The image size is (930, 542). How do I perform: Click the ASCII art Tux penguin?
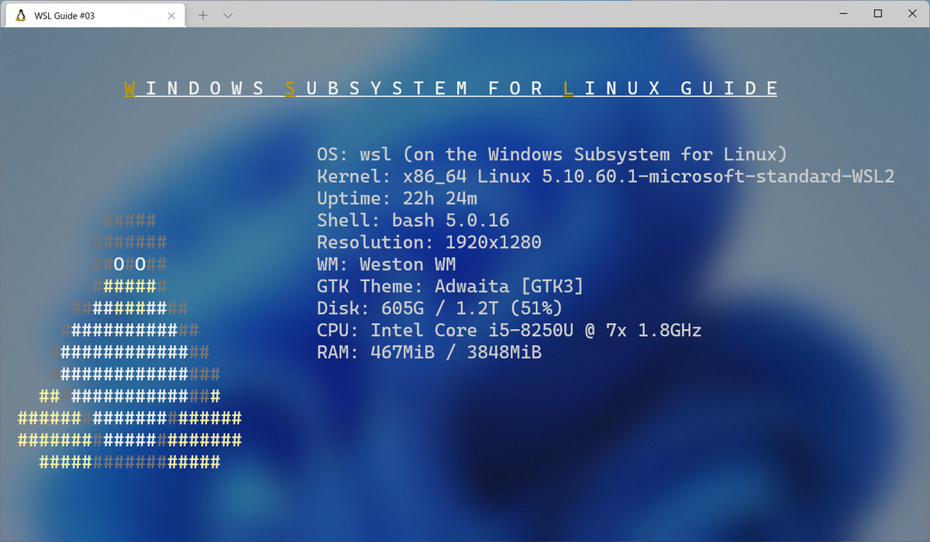(129, 341)
